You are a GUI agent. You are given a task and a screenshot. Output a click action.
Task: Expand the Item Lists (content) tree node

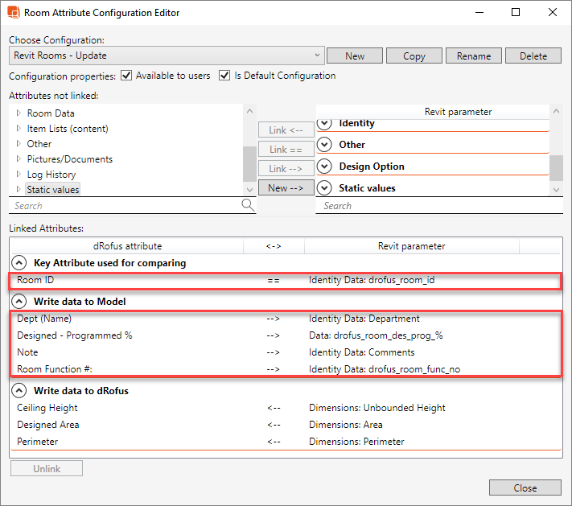(19, 129)
